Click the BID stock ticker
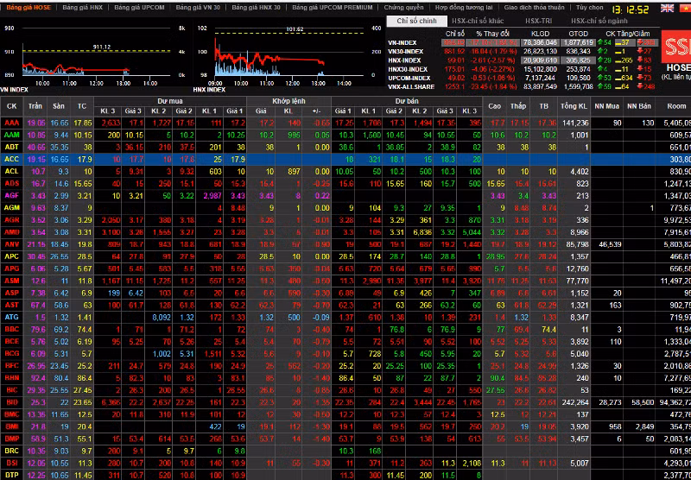 (x=11, y=401)
